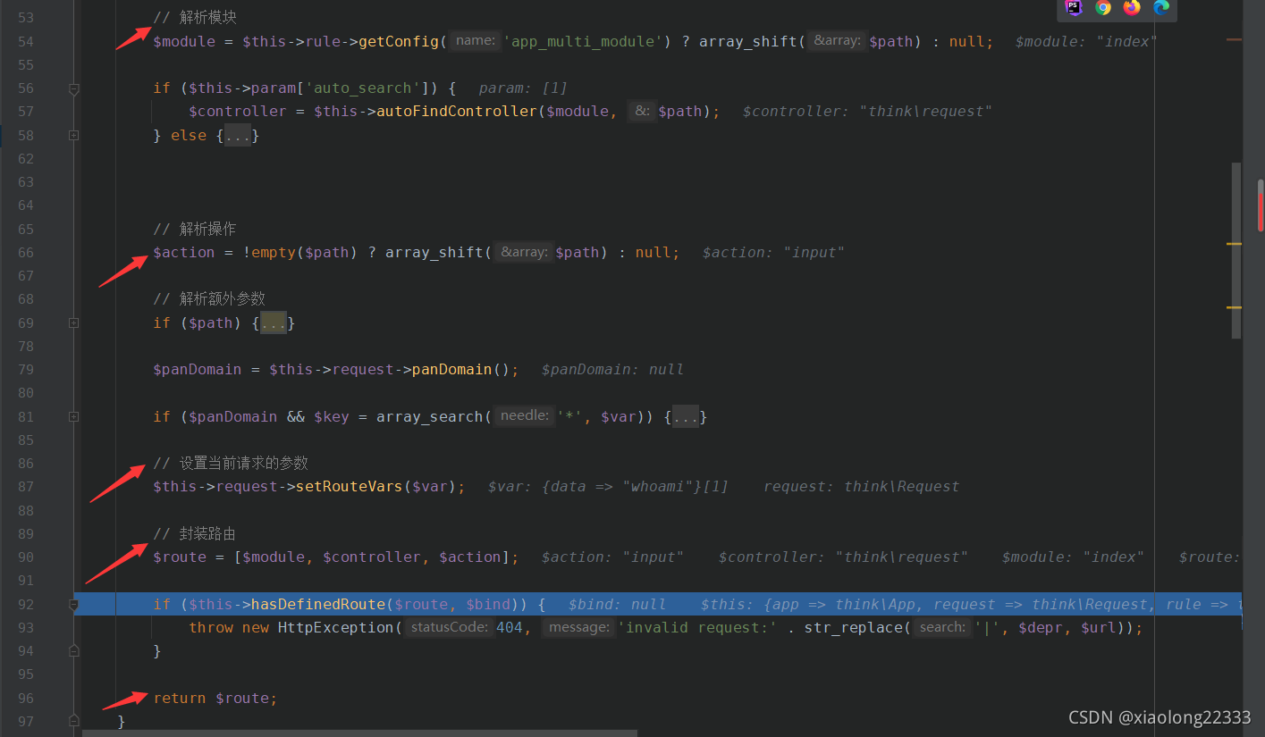The height and width of the screenshot is (737, 1265).
Task: Click line number 87 in the gutter
Action: click(25, 487)
